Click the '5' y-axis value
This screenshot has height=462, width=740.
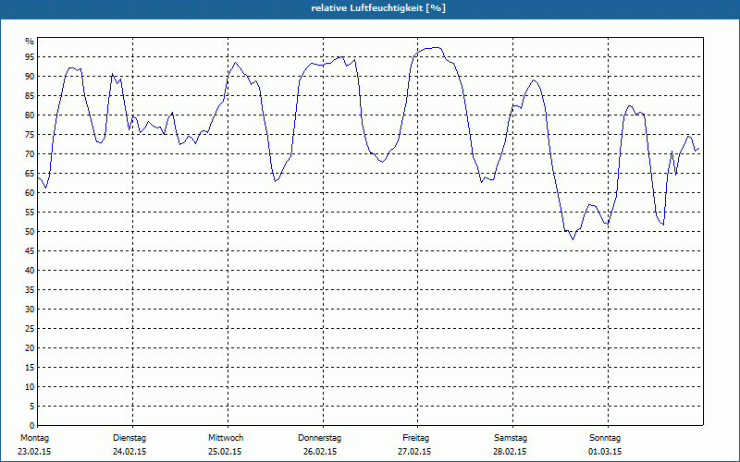tap(31, 407)
